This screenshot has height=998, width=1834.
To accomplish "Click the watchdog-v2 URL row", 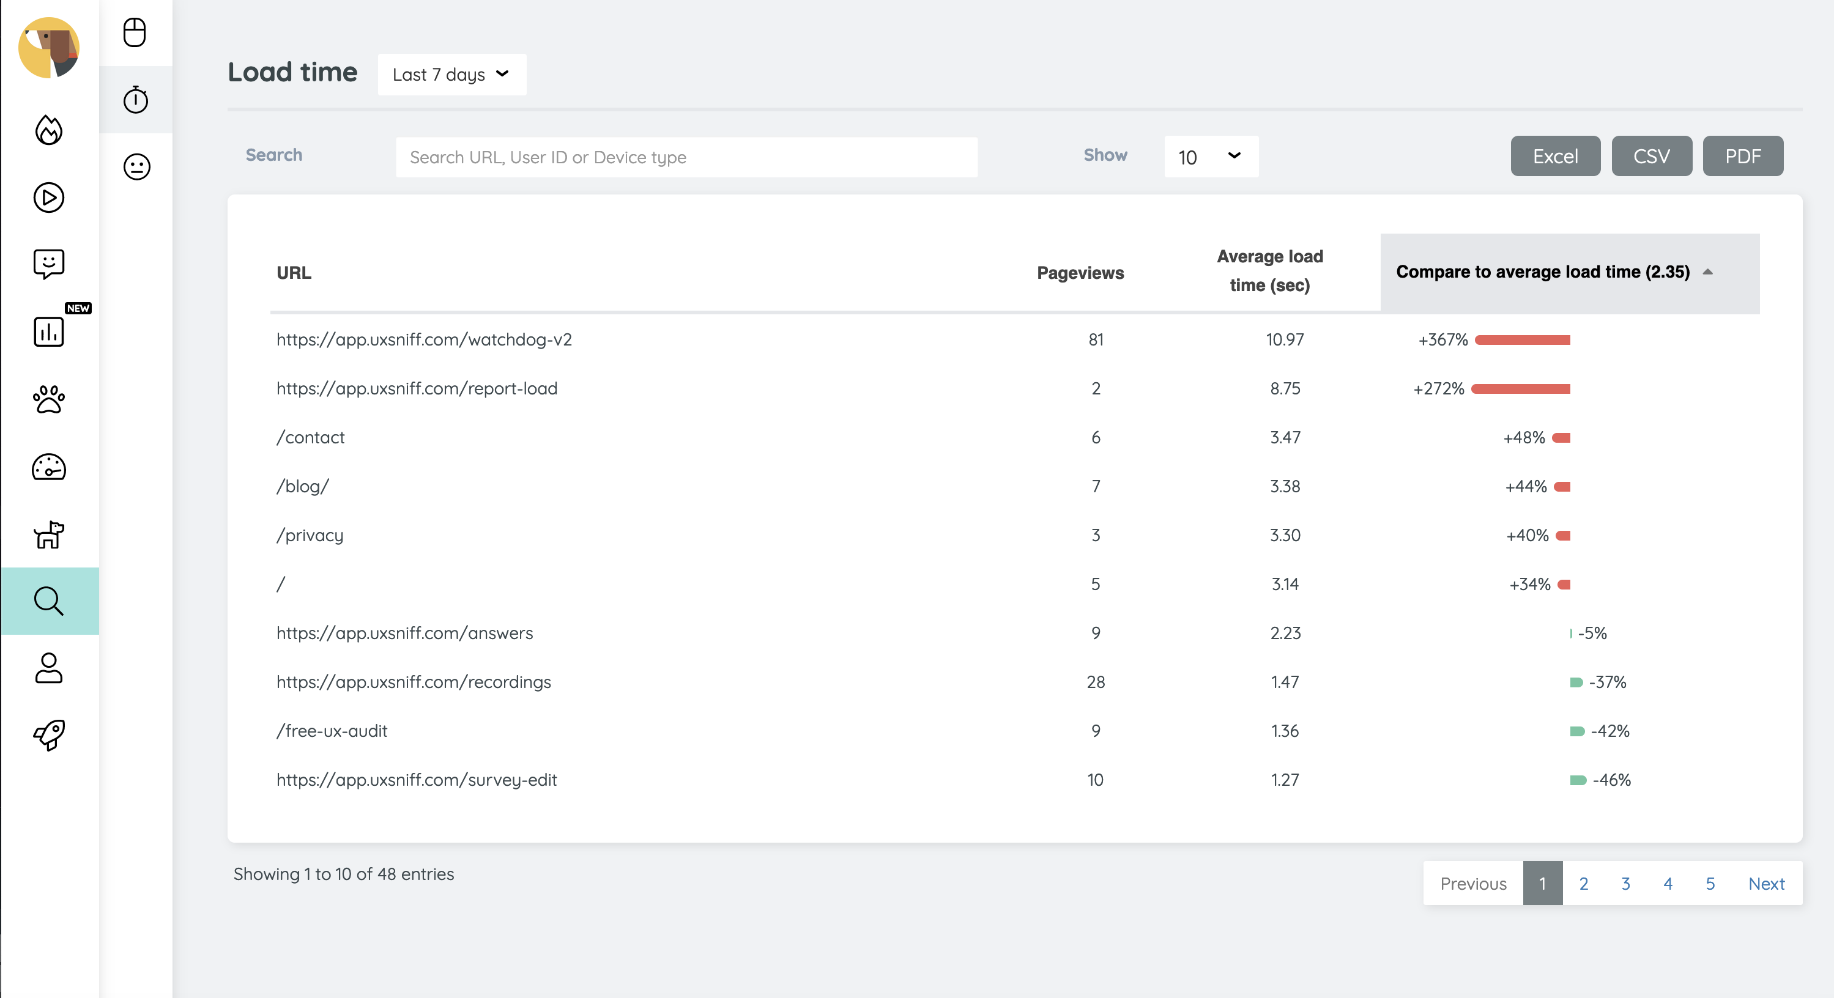I will (x=425, y=339).
